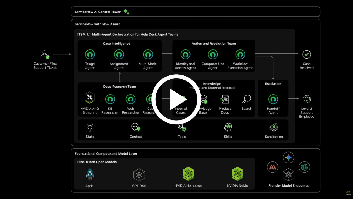Click the AI Control Tower sparkle icon
Screen dimensions: 353x199
(126, 12)
